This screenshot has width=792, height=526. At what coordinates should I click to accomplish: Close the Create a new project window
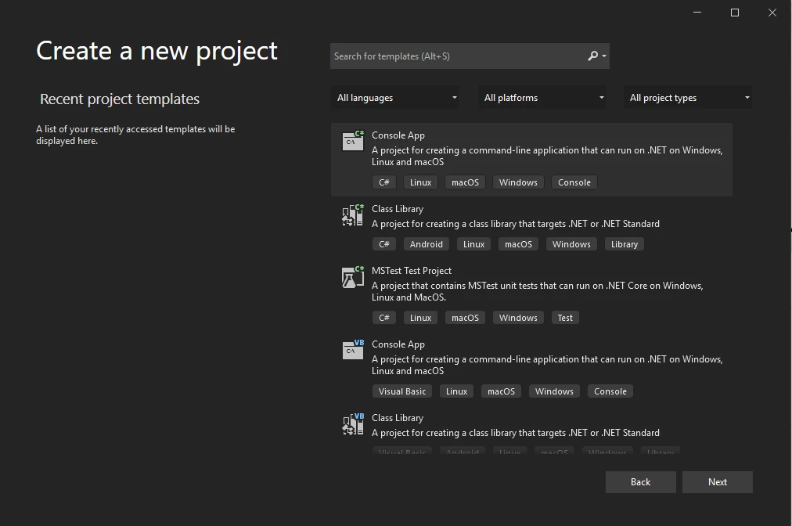click(x=772, y=13)
